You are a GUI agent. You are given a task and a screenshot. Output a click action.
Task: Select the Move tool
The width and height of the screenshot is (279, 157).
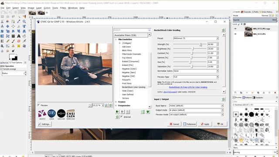tap(8, 26)
